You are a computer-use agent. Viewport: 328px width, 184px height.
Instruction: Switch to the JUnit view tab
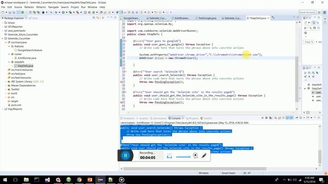33,18
